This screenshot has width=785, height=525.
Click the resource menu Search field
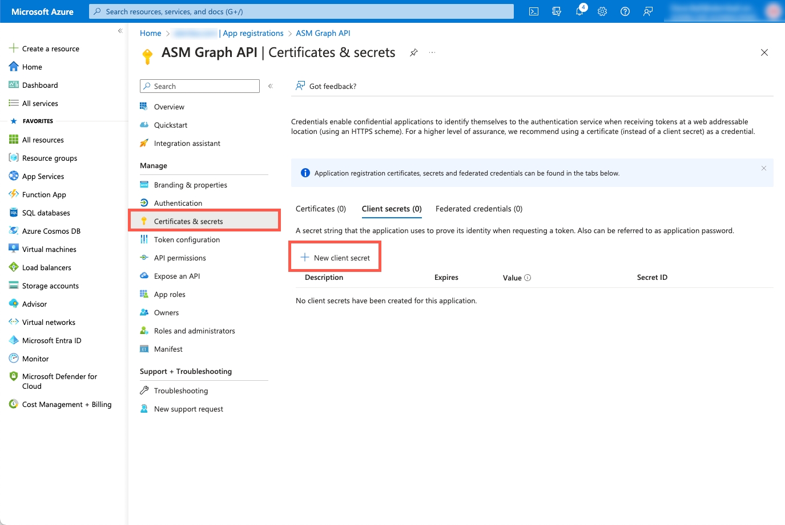[200, 86]
